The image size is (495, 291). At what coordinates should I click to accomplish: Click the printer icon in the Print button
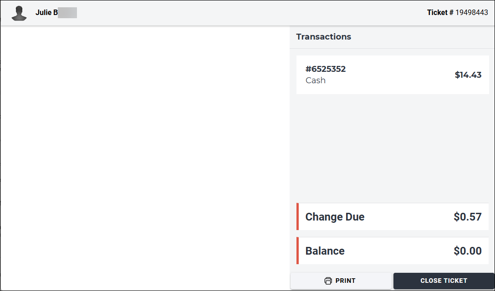pos(328,281)
